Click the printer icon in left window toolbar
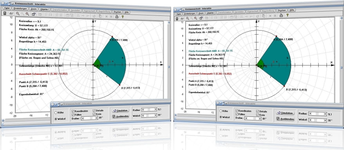344x150 pixels. [117, 16]
